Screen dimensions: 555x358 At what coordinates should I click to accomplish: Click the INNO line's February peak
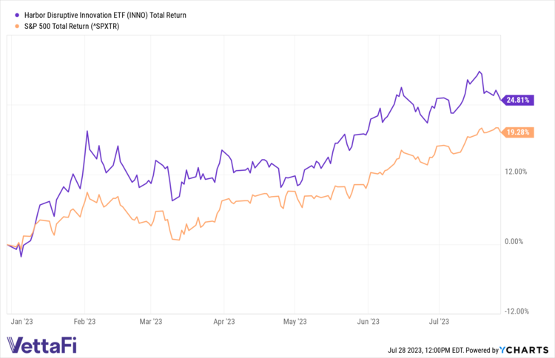(87, 132)
